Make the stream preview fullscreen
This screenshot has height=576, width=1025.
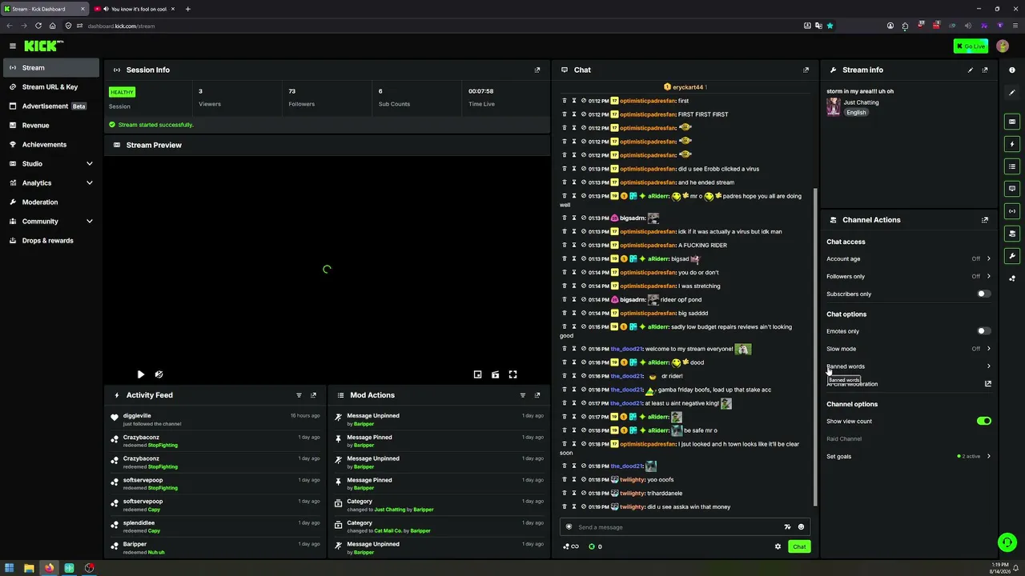pyautogui.click(x=513, y=374)
